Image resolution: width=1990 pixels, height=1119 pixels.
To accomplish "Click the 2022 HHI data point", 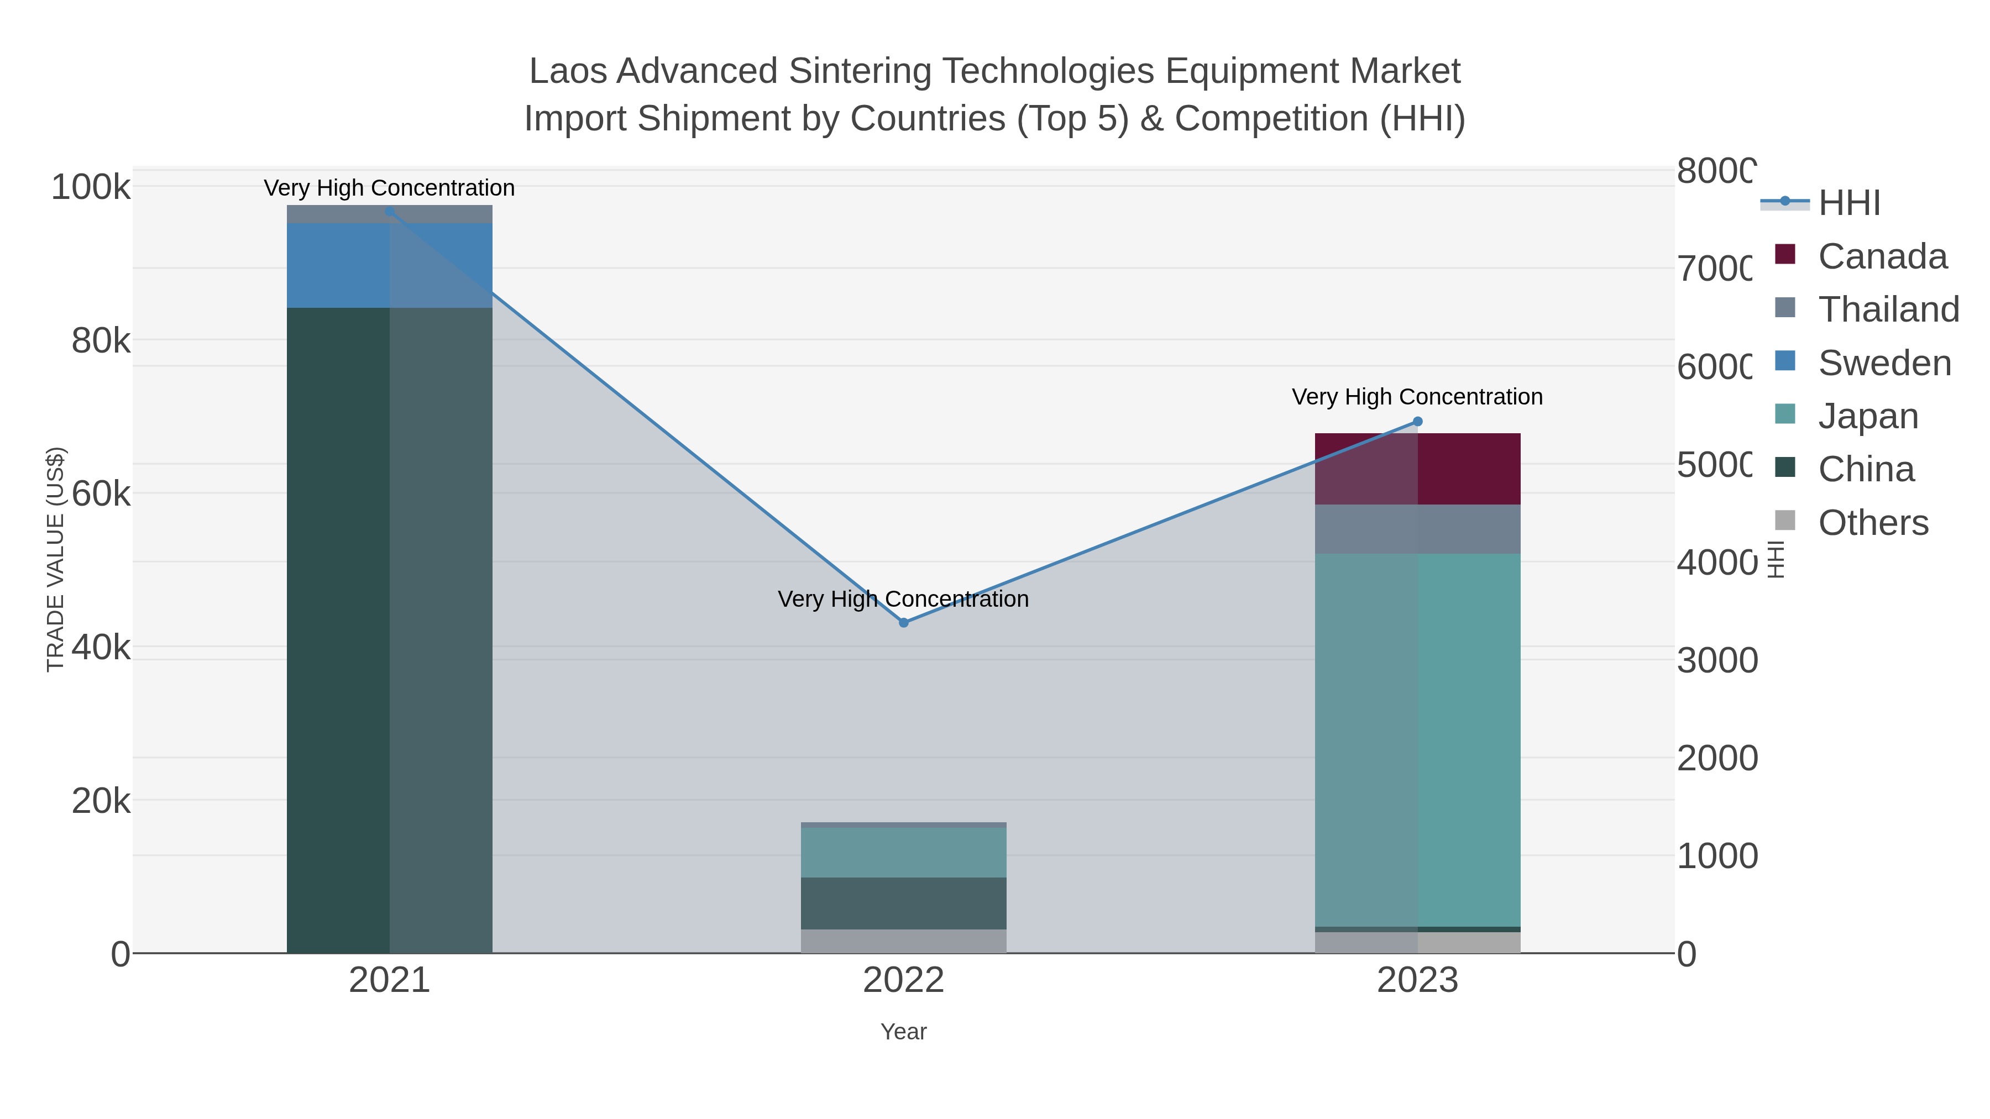I will point(904,622).
